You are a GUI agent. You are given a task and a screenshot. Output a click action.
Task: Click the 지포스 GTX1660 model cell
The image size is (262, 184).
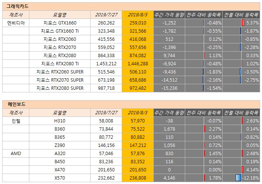[60, 23]
